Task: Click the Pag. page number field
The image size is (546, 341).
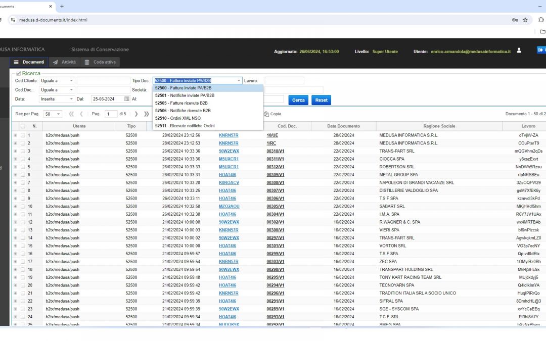Action: [111, 114]
